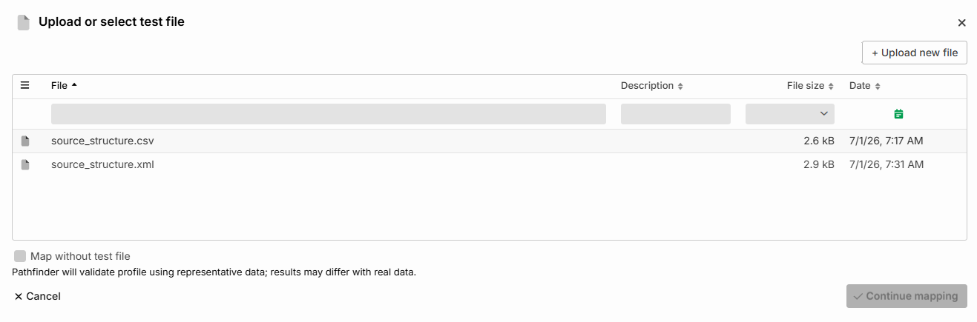Click the Continue mapping button
This screenshot has height=322, width=977.
pyautogui.click(x=907, y=296)
